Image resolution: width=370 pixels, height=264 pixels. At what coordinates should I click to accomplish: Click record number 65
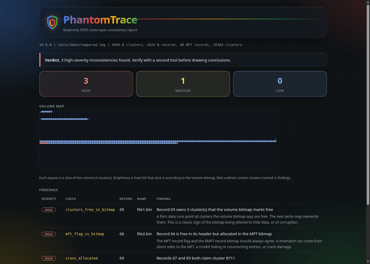pos(122,210)
